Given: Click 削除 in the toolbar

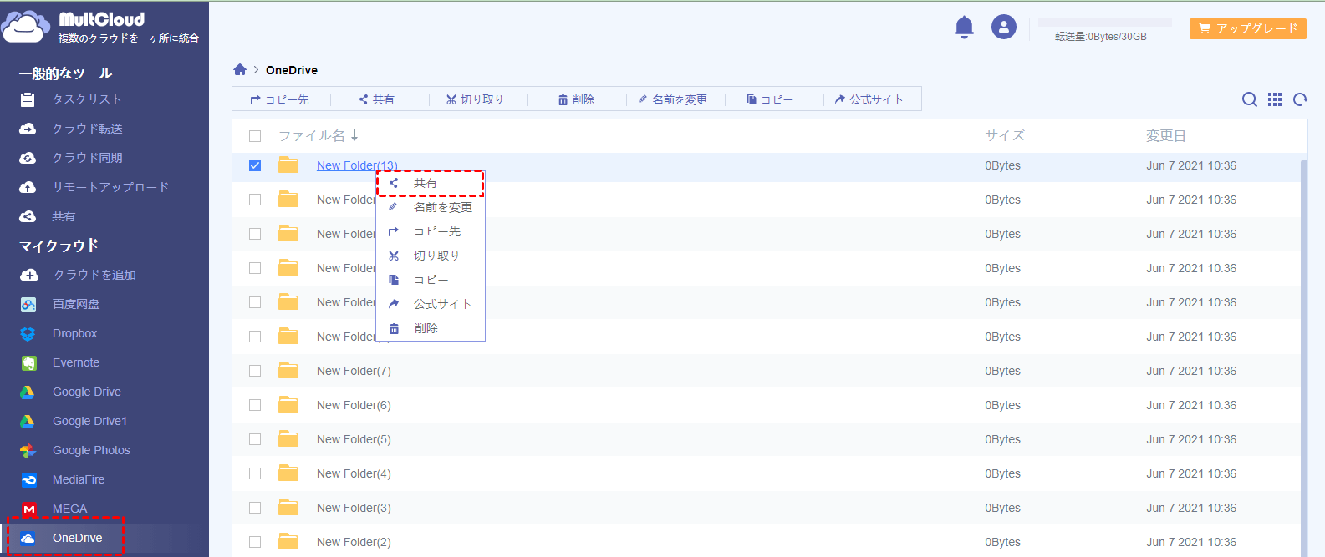Looking at the screenshot, I should click(576, 99).
